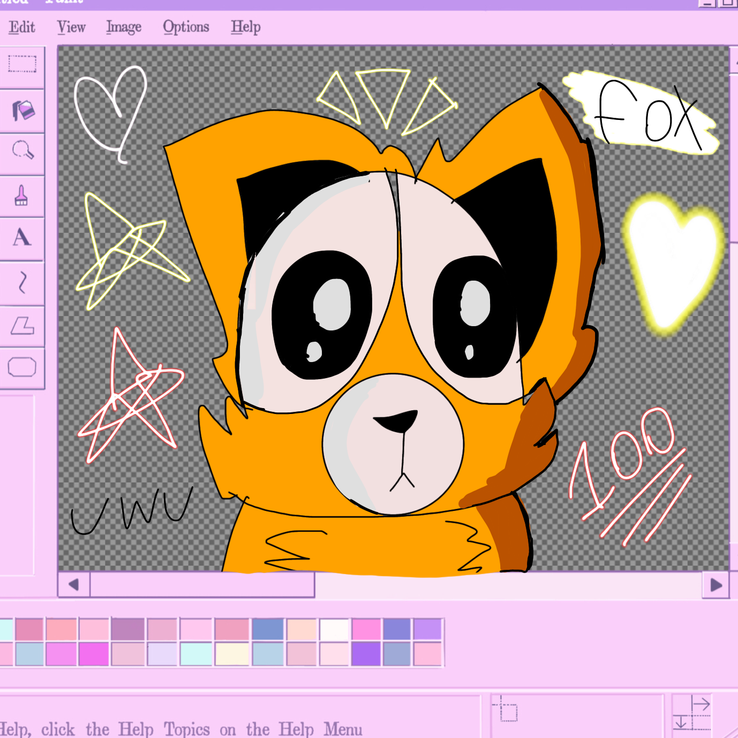Click the horizontal scrollbar thumb below the canvas

204,585
